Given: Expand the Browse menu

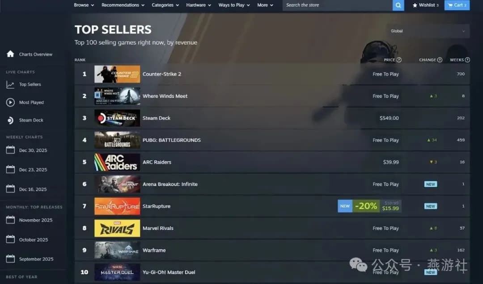Looking at the screenshot, I should point(84,5).
